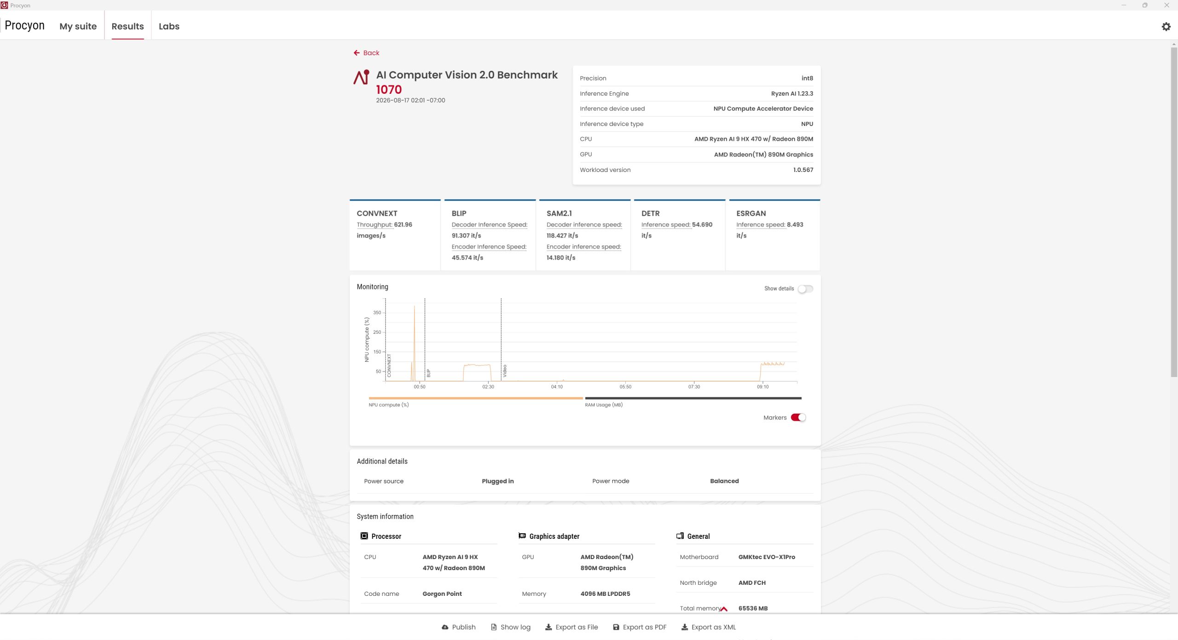Click the BLIP marker in chart
This screenshot has height=640, width=1178.
[428, 373]
